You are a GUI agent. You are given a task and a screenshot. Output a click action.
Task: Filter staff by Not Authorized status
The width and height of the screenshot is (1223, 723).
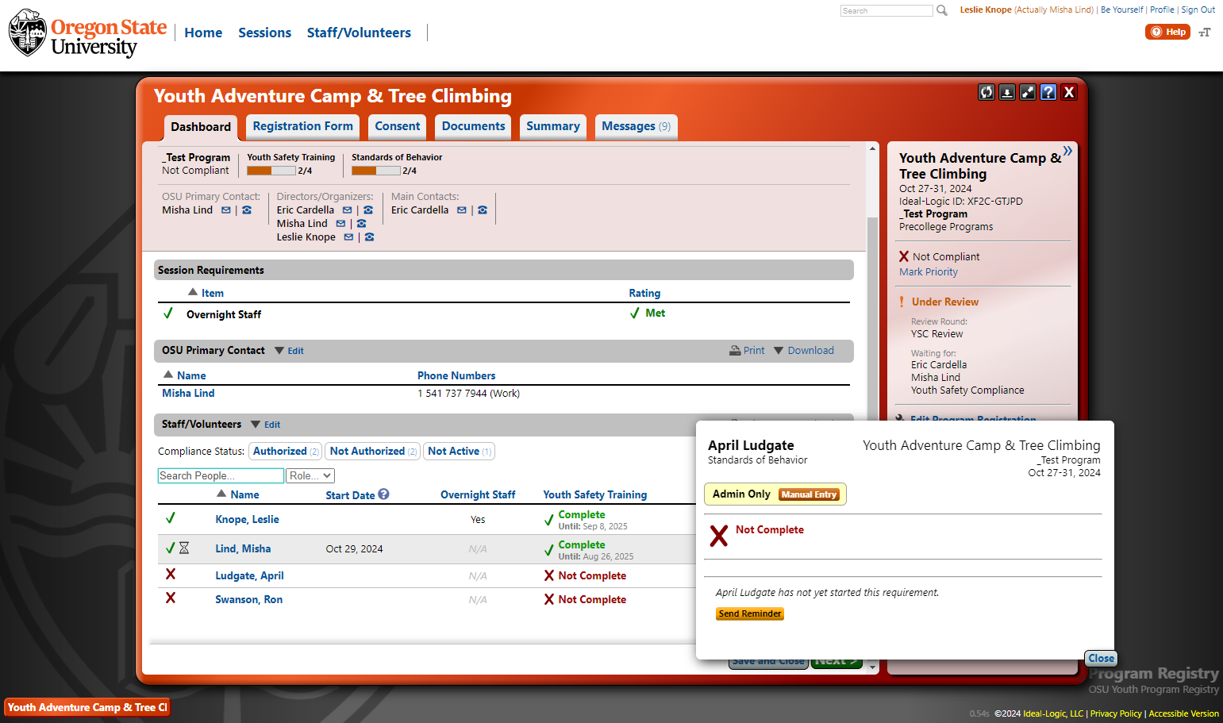[373, 451]
